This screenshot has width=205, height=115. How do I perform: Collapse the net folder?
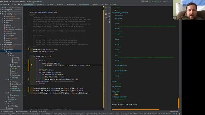click(x=6, y=80)
